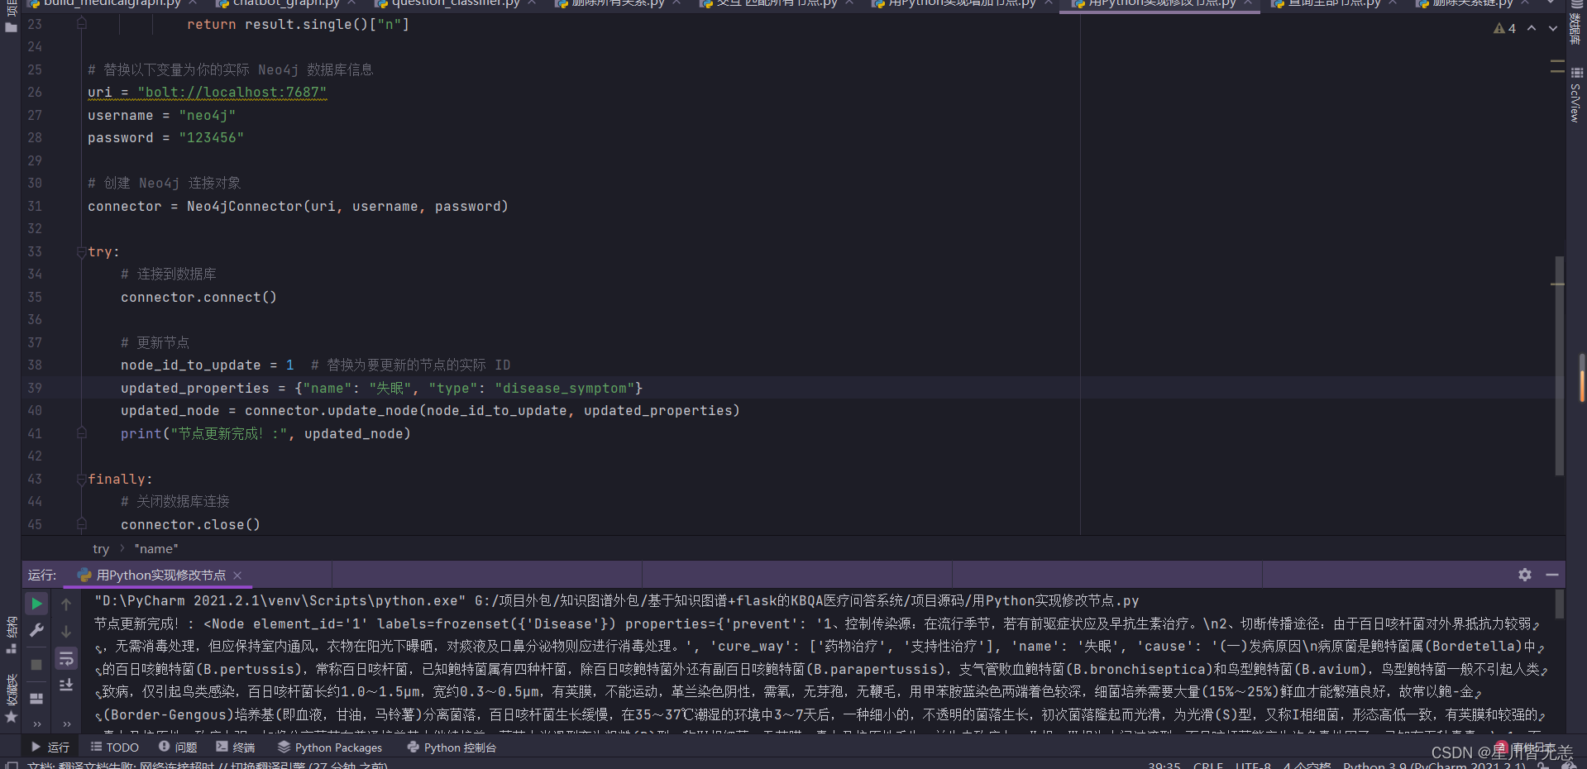
Task: Collapse the try block fold marker
Action: pyautogui.click(x=81, y=251)
